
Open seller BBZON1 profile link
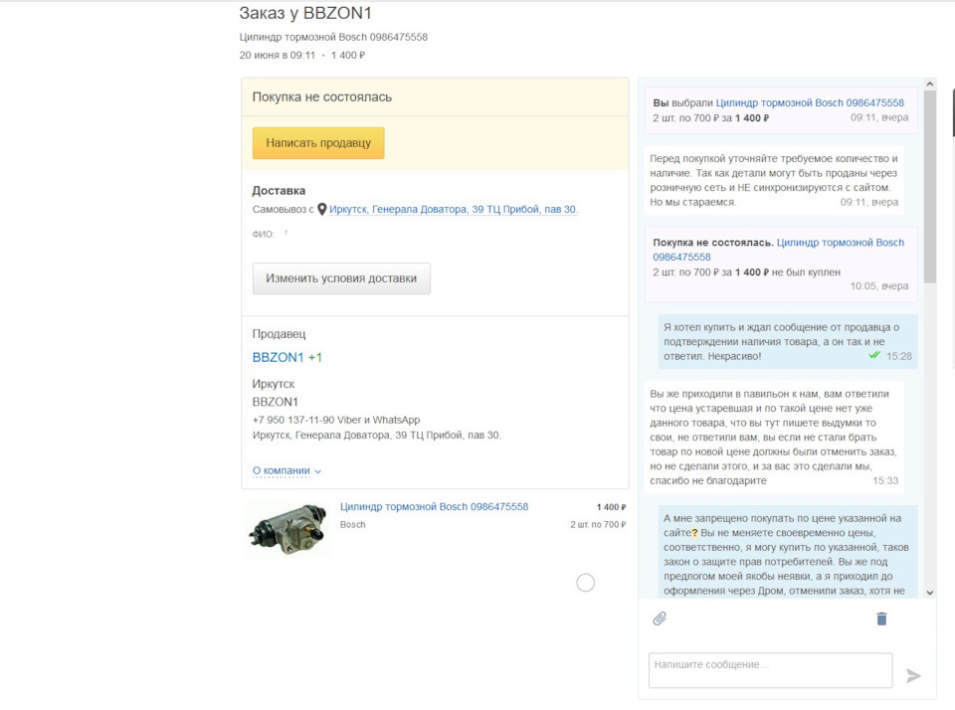pyautogui.click(x=278, y=357)
